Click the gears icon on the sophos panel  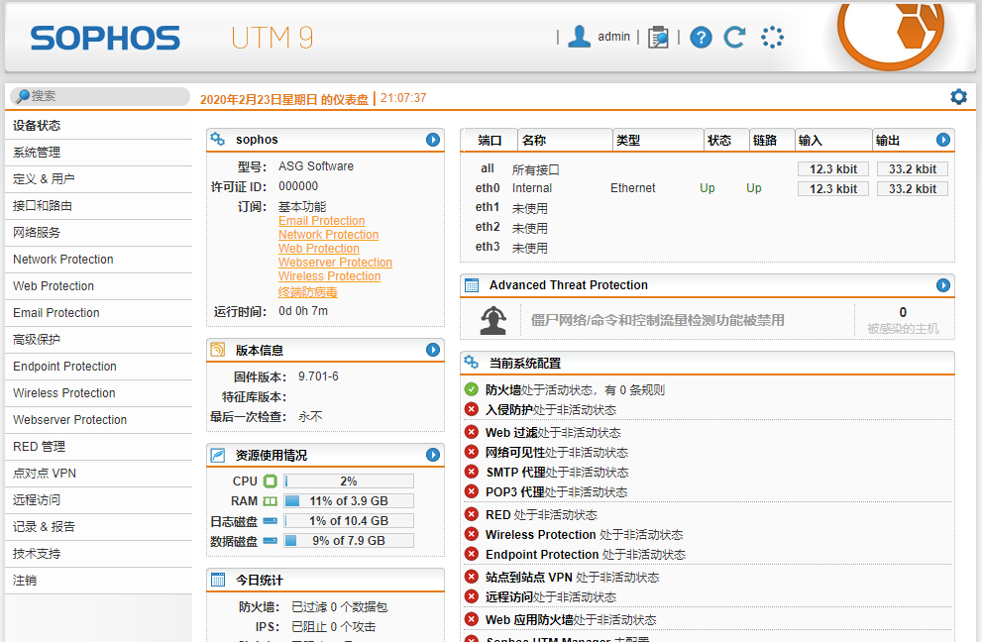pyautogui.click(x=218, y=140)
